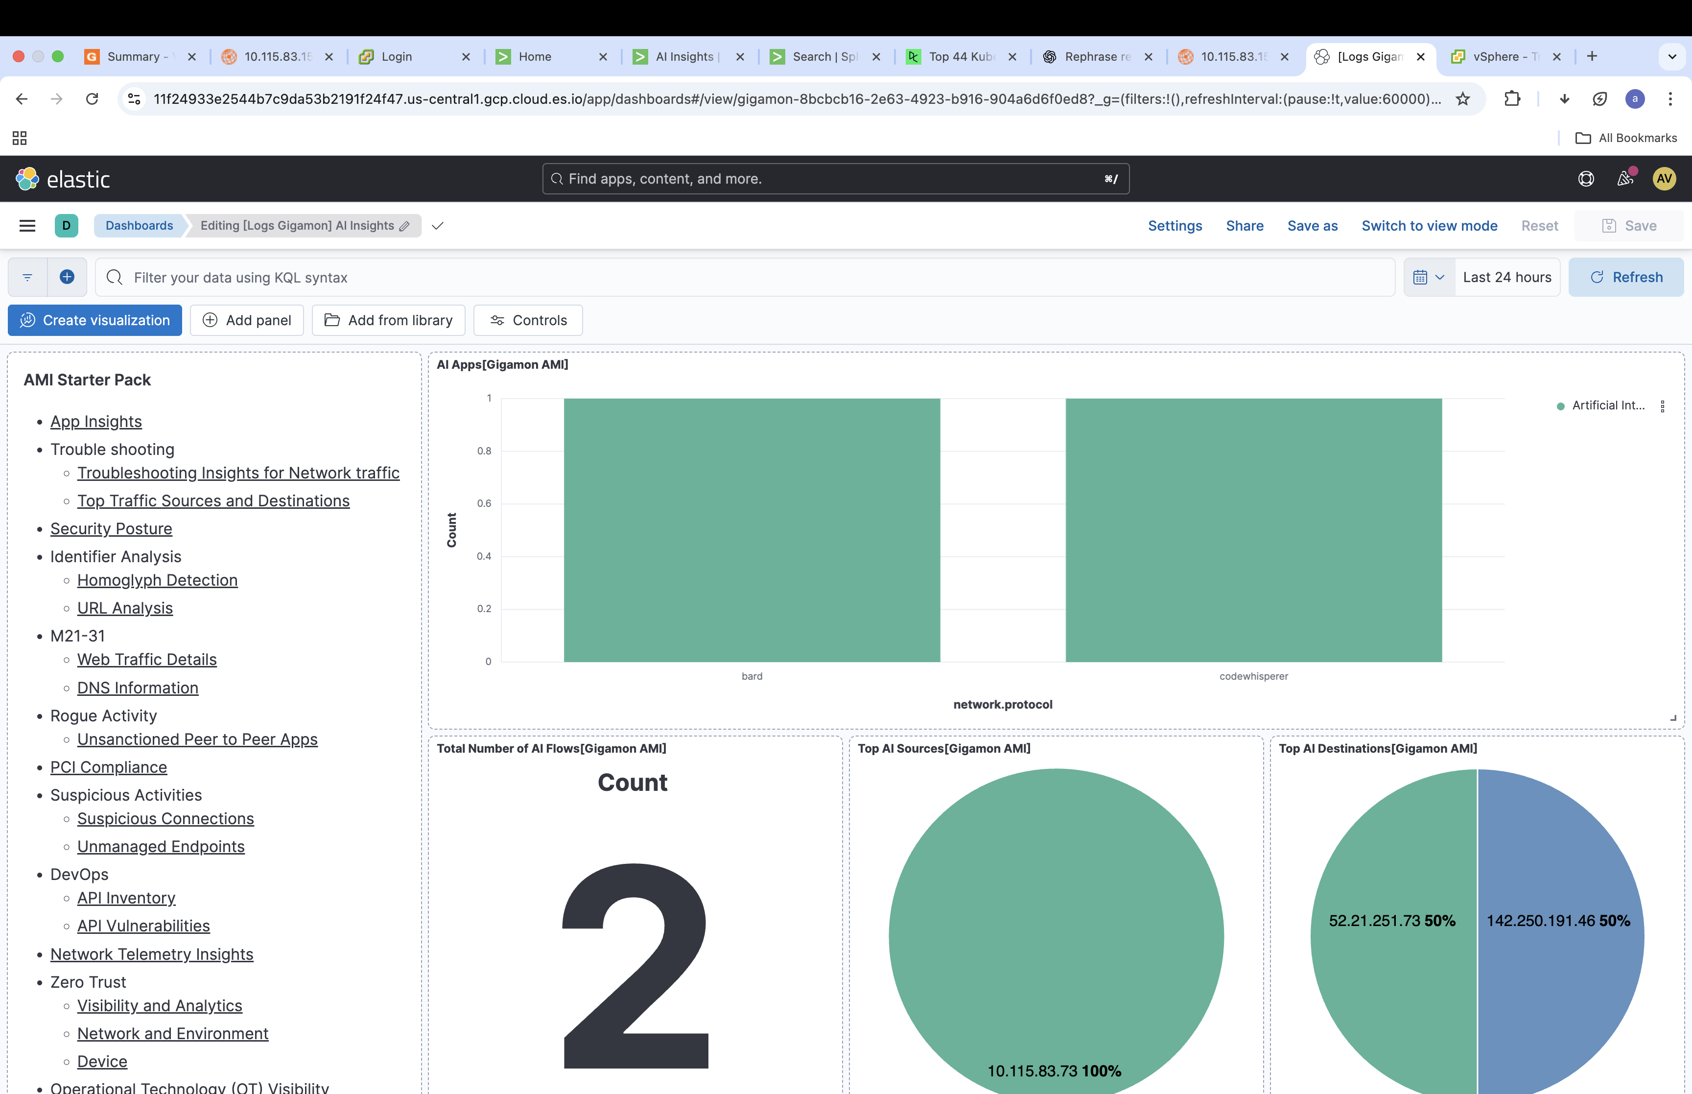Click the resize handle of AI Apps panel

click(1673, 718)
